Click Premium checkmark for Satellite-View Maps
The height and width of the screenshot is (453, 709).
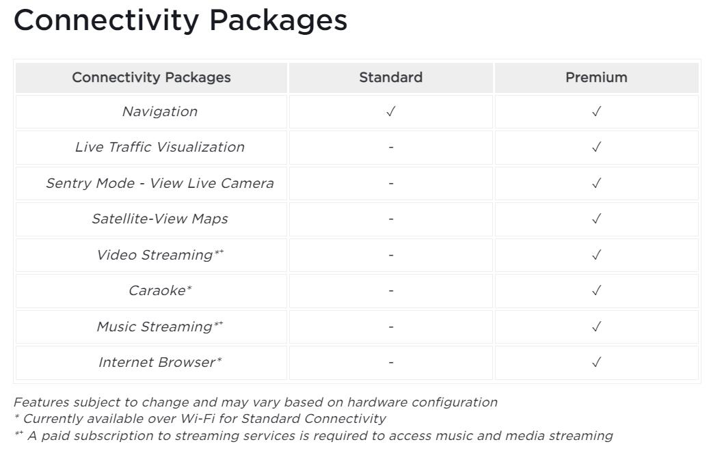[x=596, y=219]
